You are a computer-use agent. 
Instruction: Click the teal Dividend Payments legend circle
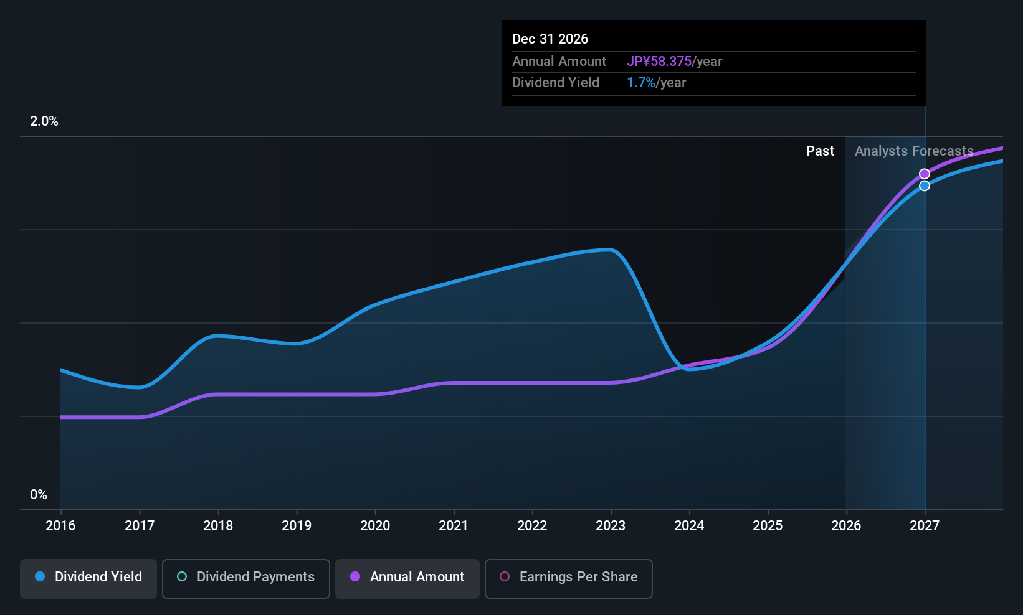pyautogui.click(x=182, y=576)
